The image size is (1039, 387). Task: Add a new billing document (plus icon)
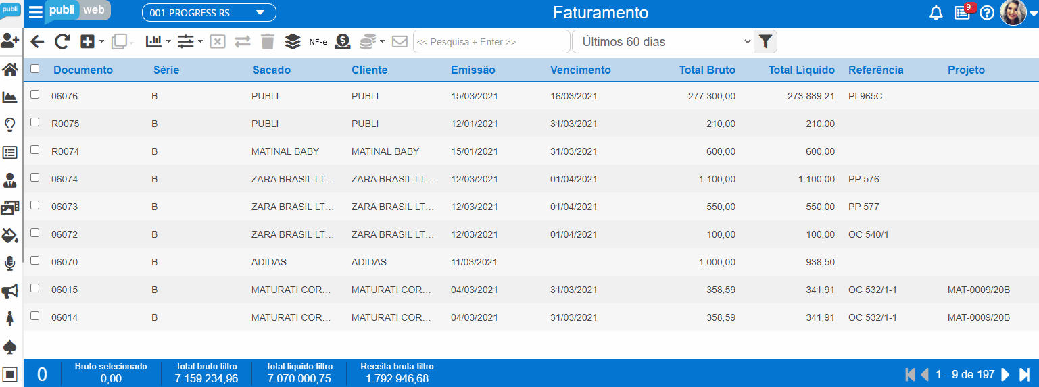(87, 42)
